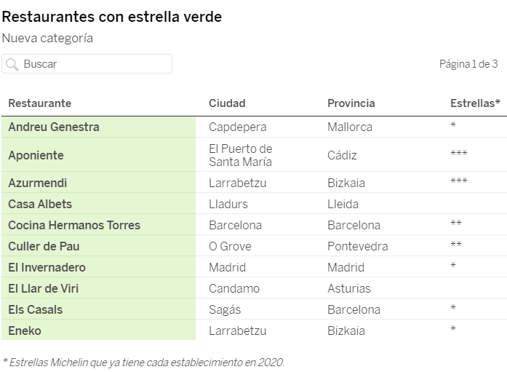Focus the Buscar search field
Screen dimensions: 507x372
(95, 64)
